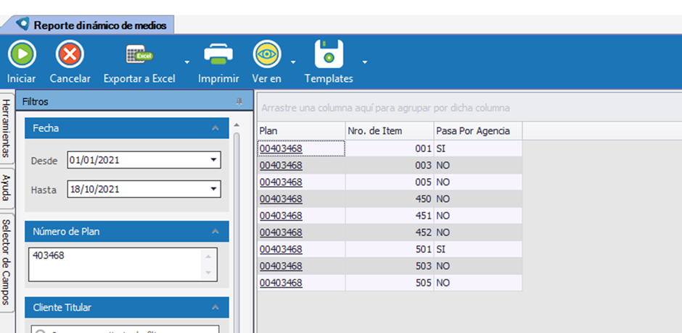Viewport: 682px width, 333px height.
Task: Open the Exportar a Excel dropdown arrow
Action: (187, 62)
